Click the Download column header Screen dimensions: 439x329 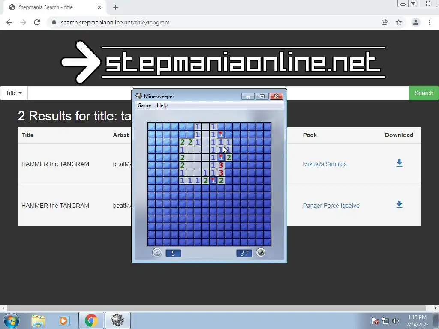(x=399, y=135)
